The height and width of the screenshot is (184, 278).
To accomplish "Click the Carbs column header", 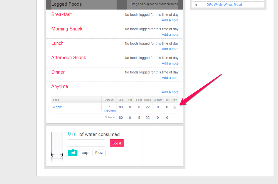I will [x=147, y=100].
